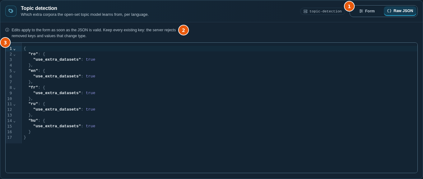Switch to the Form view tab
423x179 pixels.
367,11
